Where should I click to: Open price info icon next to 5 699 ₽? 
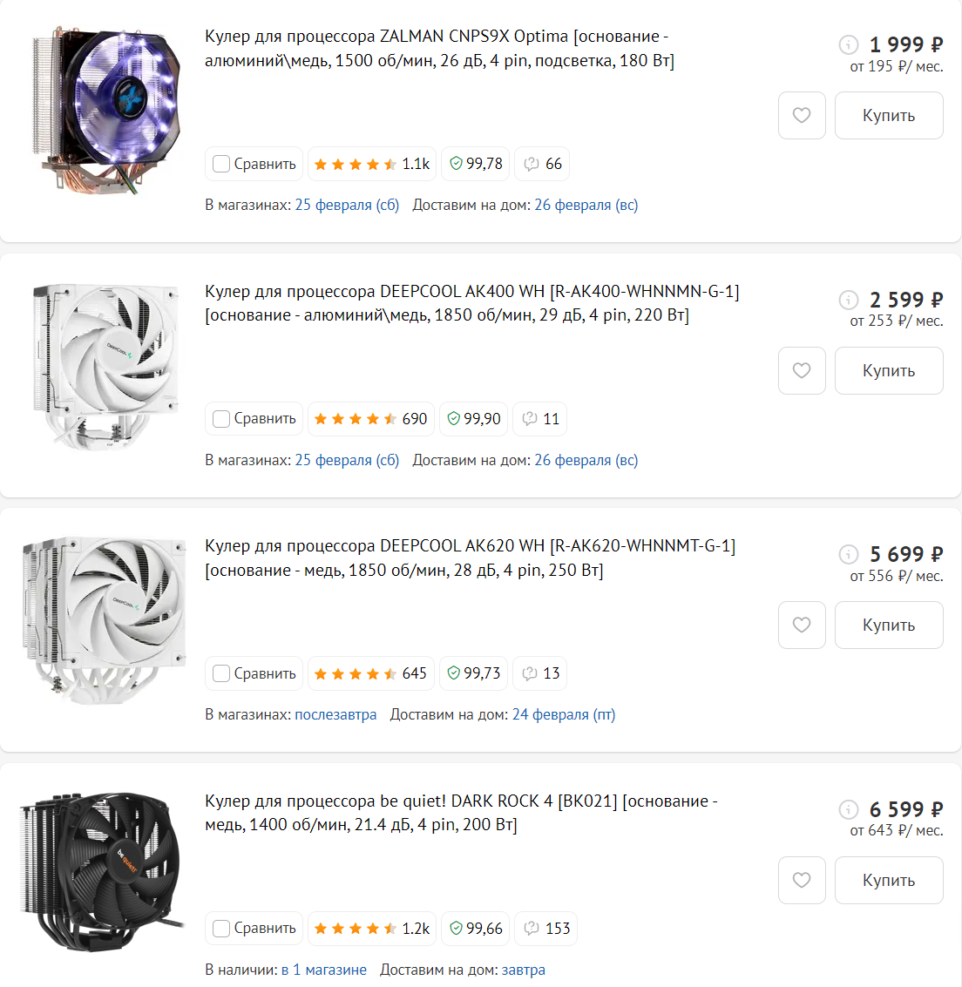[849, 554]
